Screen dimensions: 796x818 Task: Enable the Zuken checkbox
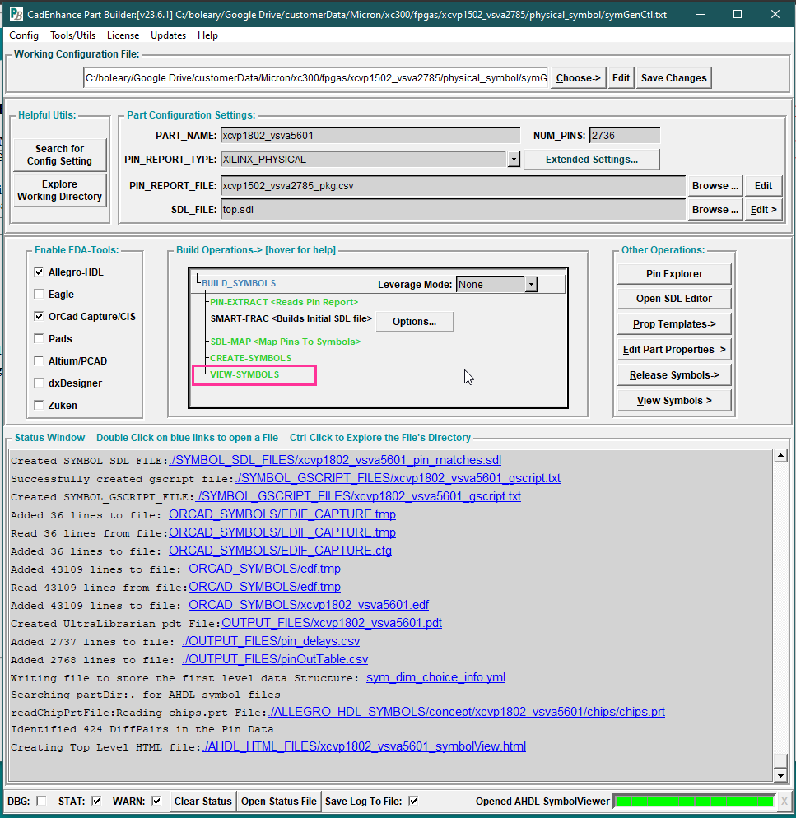tap(39, 405)
